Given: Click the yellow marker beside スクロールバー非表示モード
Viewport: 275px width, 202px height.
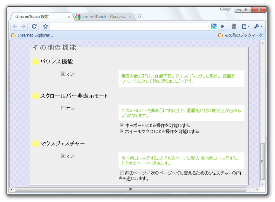Looking at the screenshot, I should (x=35, y=96).
